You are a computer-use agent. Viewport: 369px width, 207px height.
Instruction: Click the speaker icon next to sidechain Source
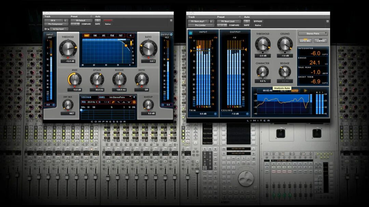tap(134, 97)
